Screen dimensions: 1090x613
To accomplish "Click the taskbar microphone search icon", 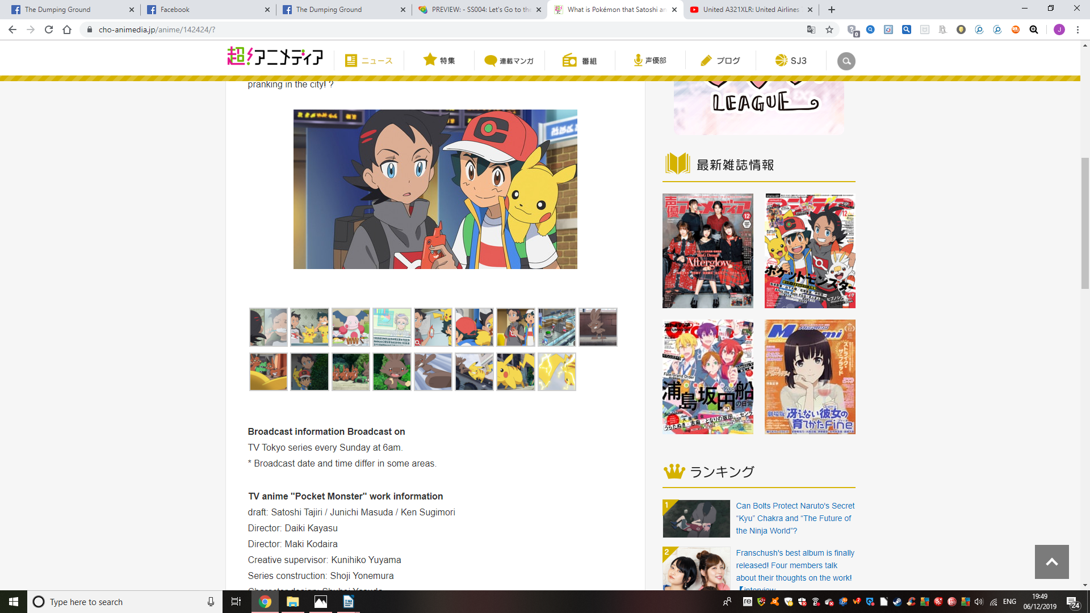I will coord(211,602).
